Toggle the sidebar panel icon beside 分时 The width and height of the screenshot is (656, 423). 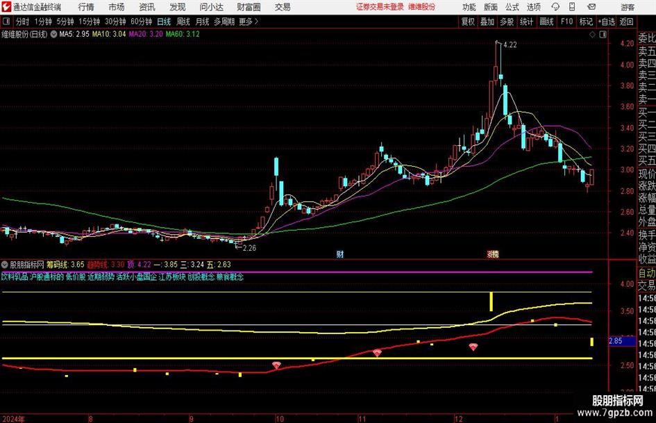(6, 22)
